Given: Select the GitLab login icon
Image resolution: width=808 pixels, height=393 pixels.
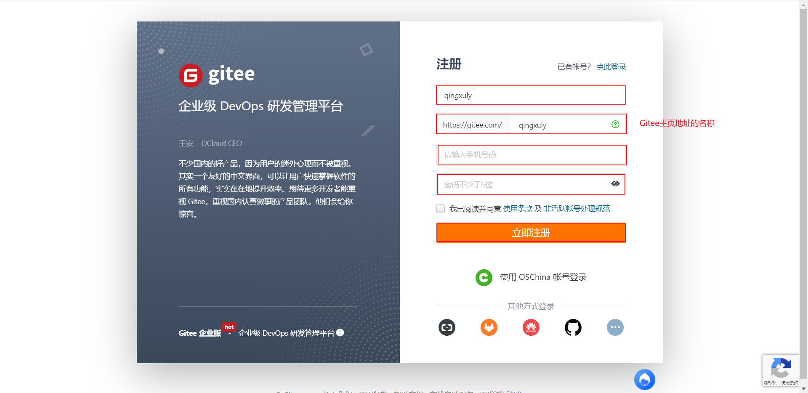Looking at the screenshot, I should (489, 327).
